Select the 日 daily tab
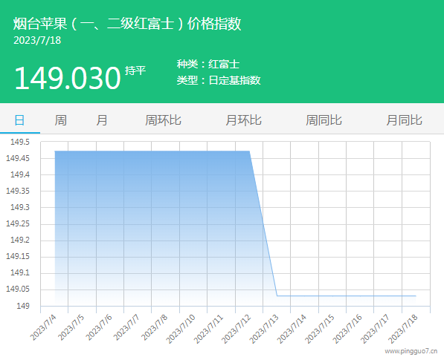The image size is (444, 360). (x=19, y=120)
